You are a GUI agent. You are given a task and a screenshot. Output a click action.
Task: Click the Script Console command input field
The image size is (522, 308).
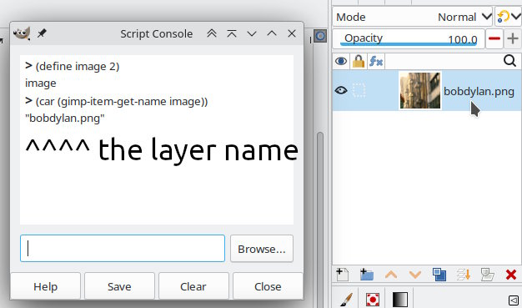123,249
